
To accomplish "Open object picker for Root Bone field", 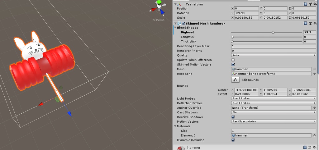I will (x=315, y=74).
